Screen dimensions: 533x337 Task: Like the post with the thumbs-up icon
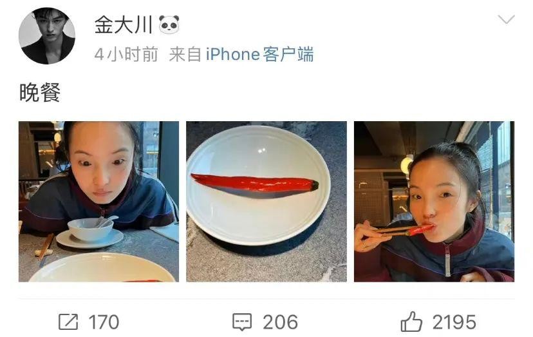(x=411, y=322)
